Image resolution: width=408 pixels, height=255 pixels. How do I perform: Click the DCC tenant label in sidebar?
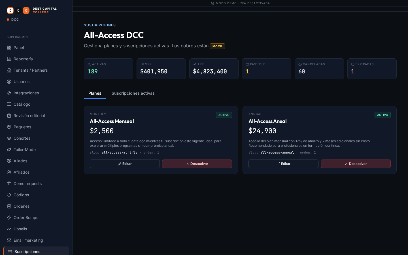(x=15, y=20)
